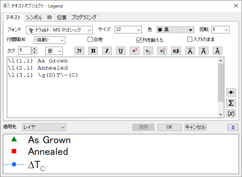The height and width of the screenshot is (177, 242).
Task: Toggle Bold formatting
Action: pos(93,51)
